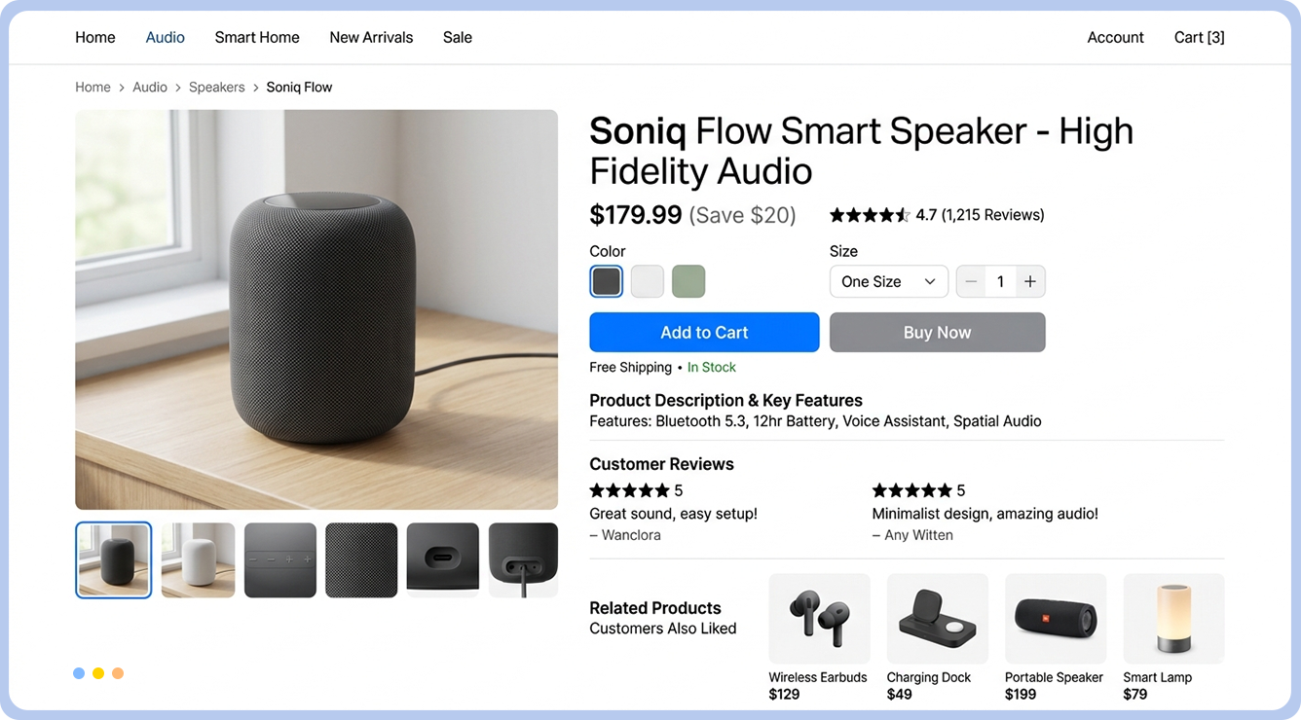
Task: Click the Charging Dock product image
Action: point(937,618)
